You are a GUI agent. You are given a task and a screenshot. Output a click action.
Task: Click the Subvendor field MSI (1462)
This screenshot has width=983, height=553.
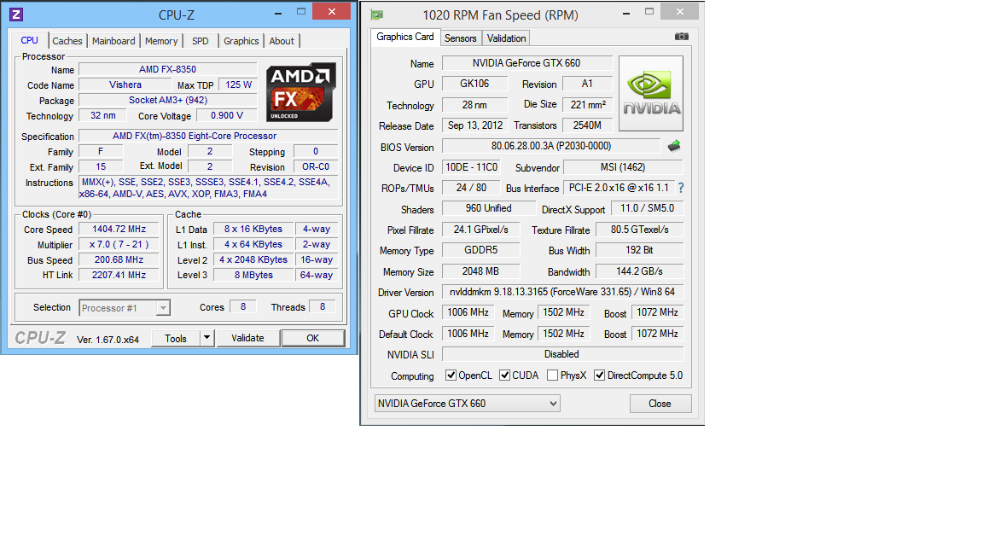tap(623, 166)
